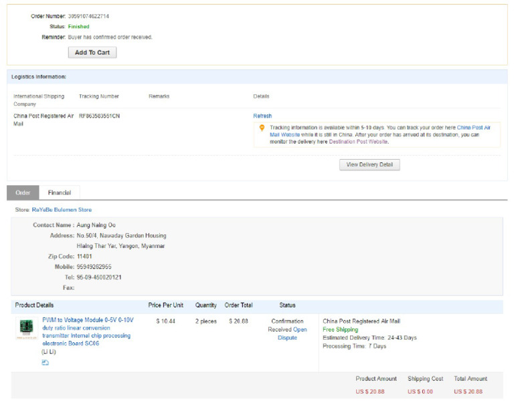This screenshot has width=514, height=407.
Task: Click the Product Details column header
Action: pyautogui.click(x=34, y=305)
